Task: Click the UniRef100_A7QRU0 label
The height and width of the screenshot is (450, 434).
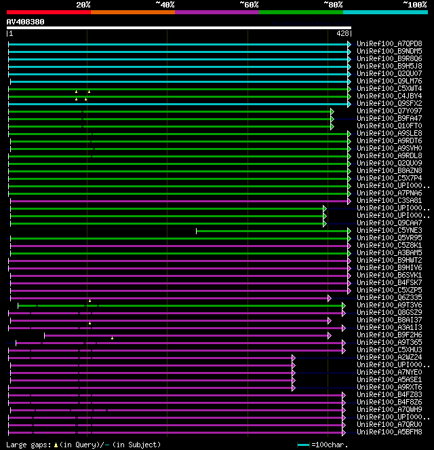Action: [389, 424]
